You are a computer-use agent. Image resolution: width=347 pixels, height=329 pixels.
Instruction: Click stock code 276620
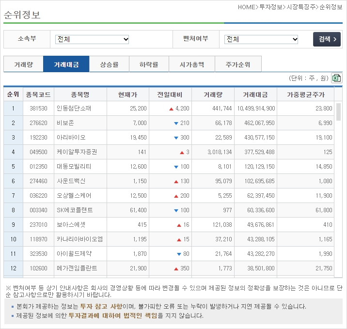click(x=38, y=123)
